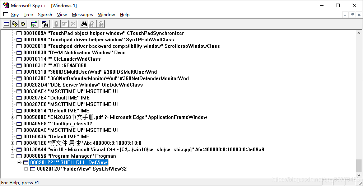363x186 pixels.
Task: Restore down the inner Windows 1 child window
Action: click(x=352, y=15)
